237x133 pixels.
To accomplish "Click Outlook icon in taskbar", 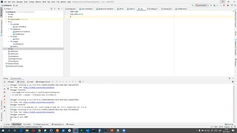I will click(x=87, y=130).
